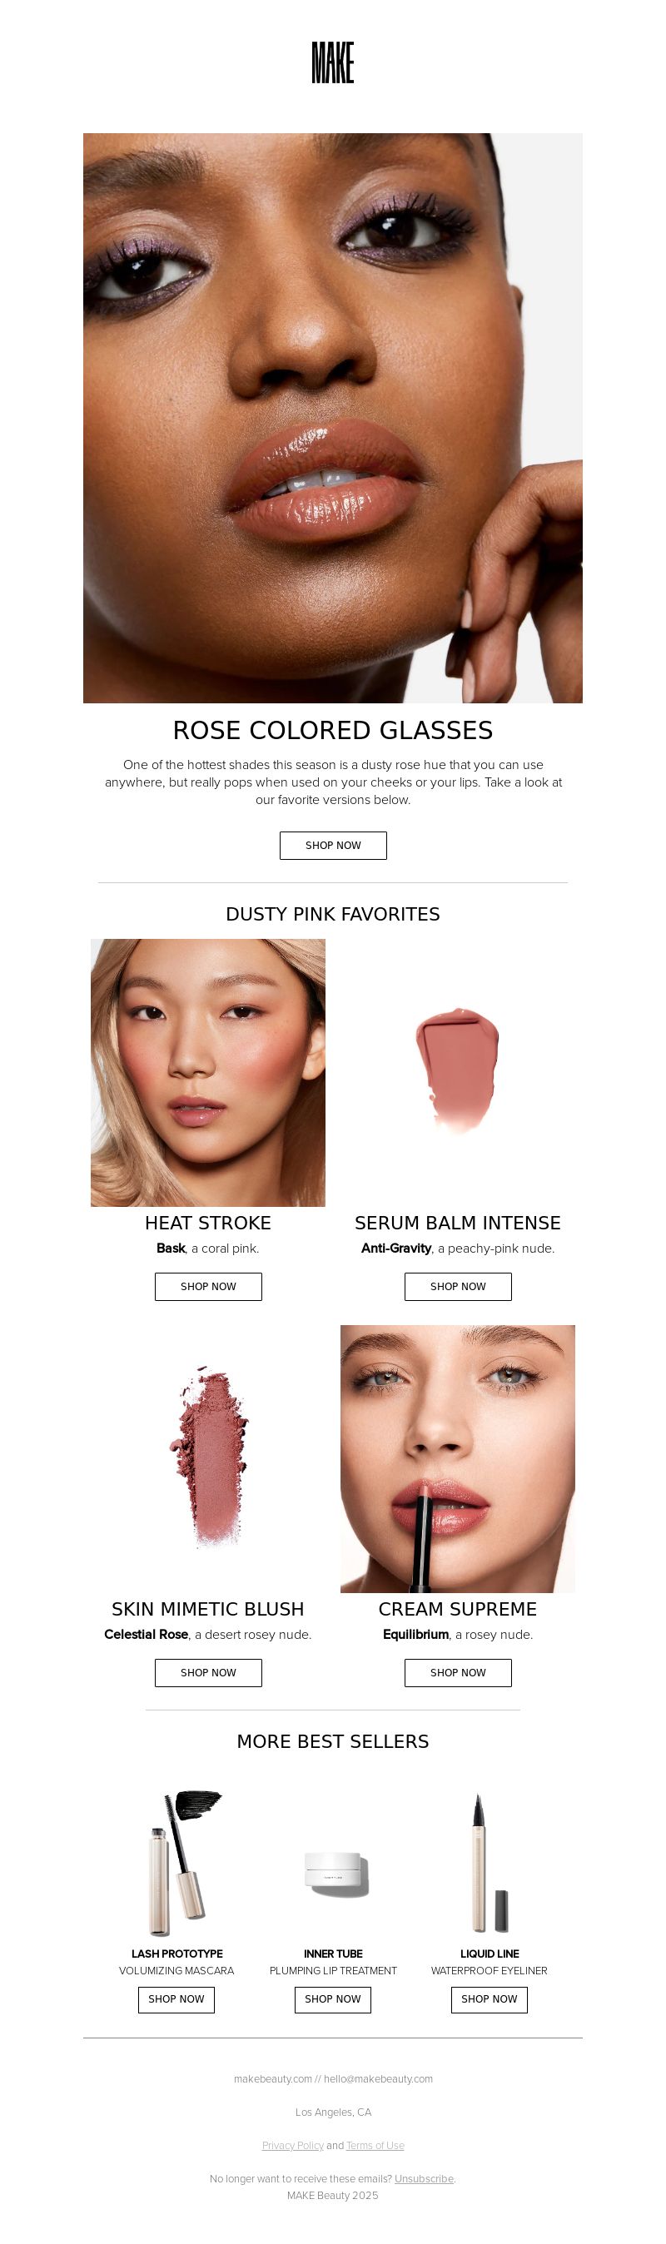
Task: Open the Terms of Use link
Action: (375, 2146)
